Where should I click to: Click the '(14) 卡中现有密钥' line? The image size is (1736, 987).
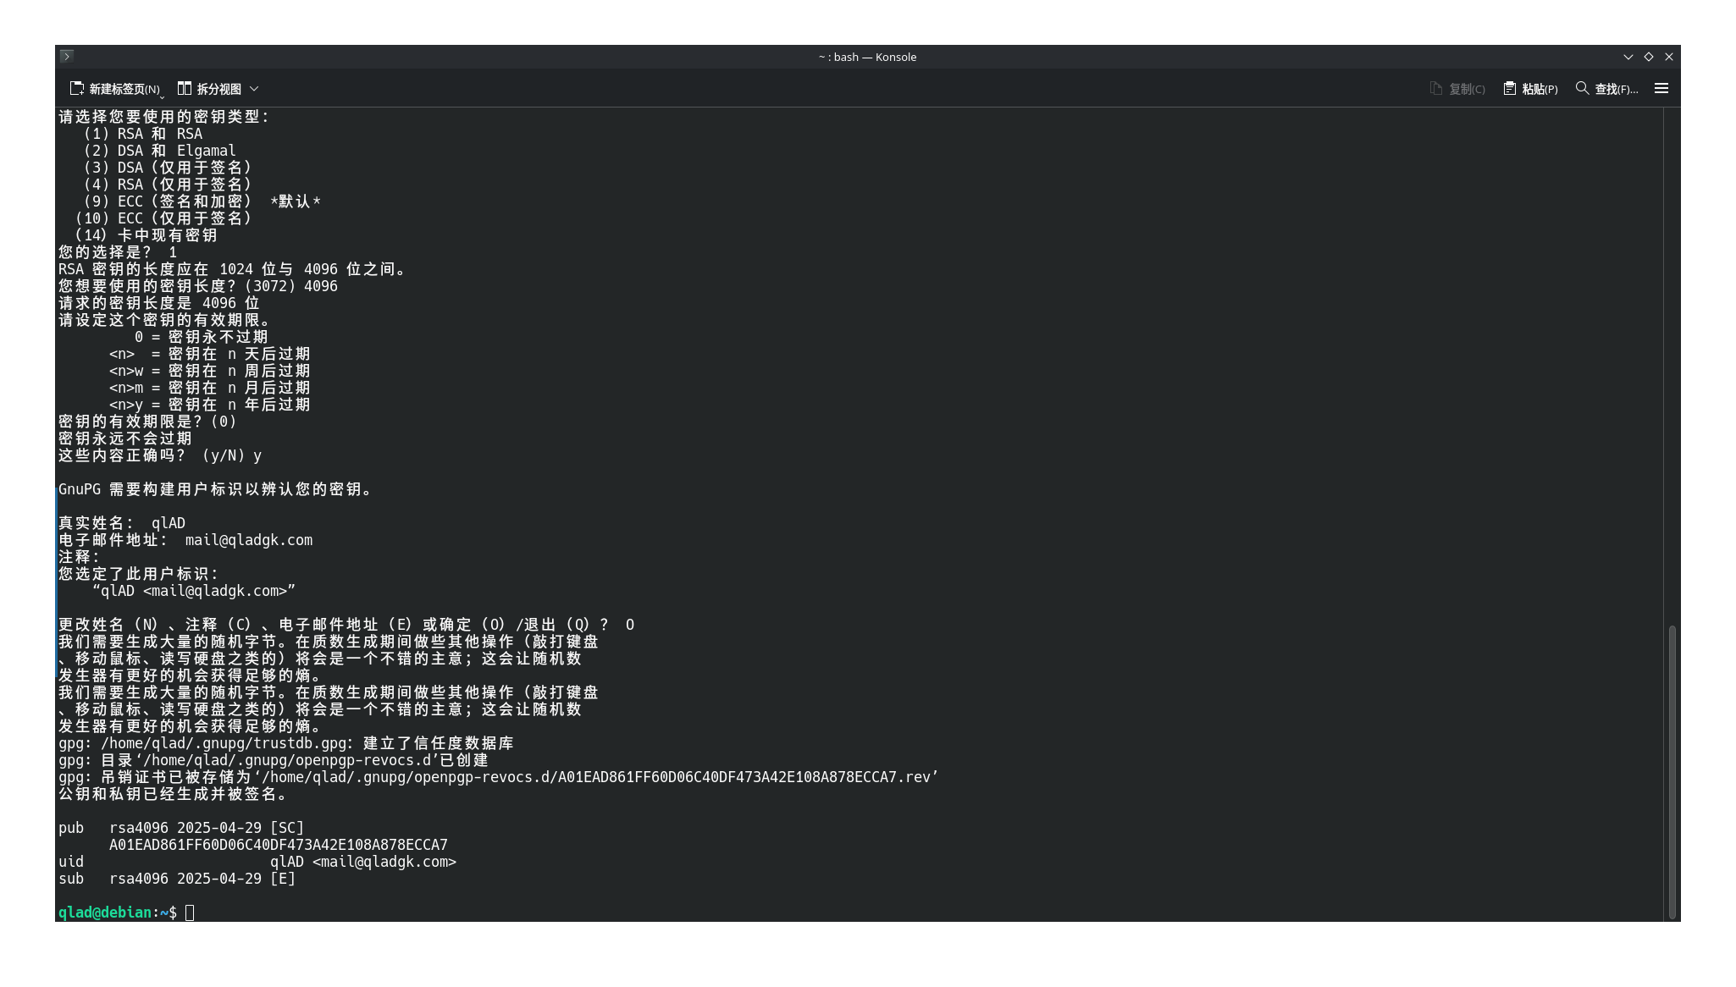pos(146,235)
